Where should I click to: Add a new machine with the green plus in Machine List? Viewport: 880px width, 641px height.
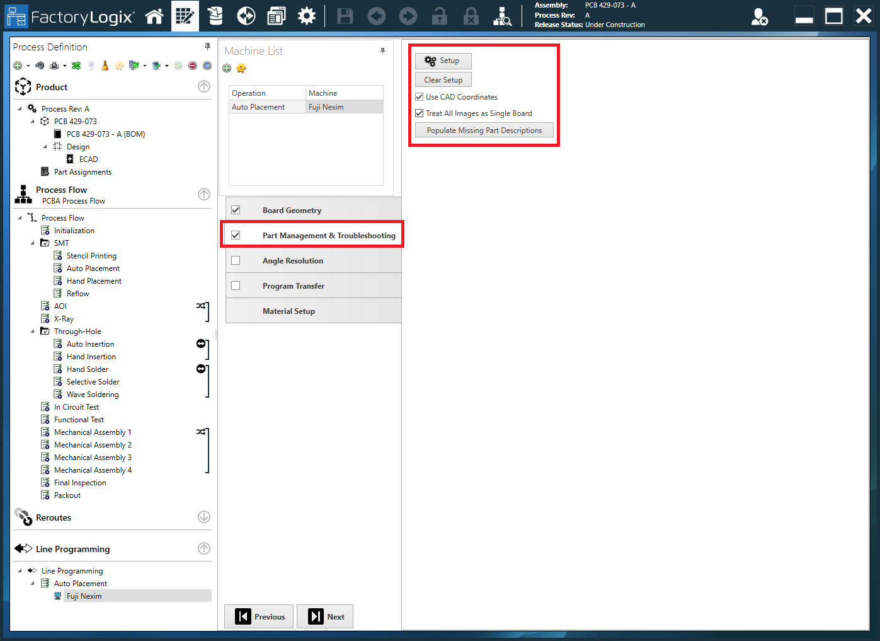click(227, 68)
